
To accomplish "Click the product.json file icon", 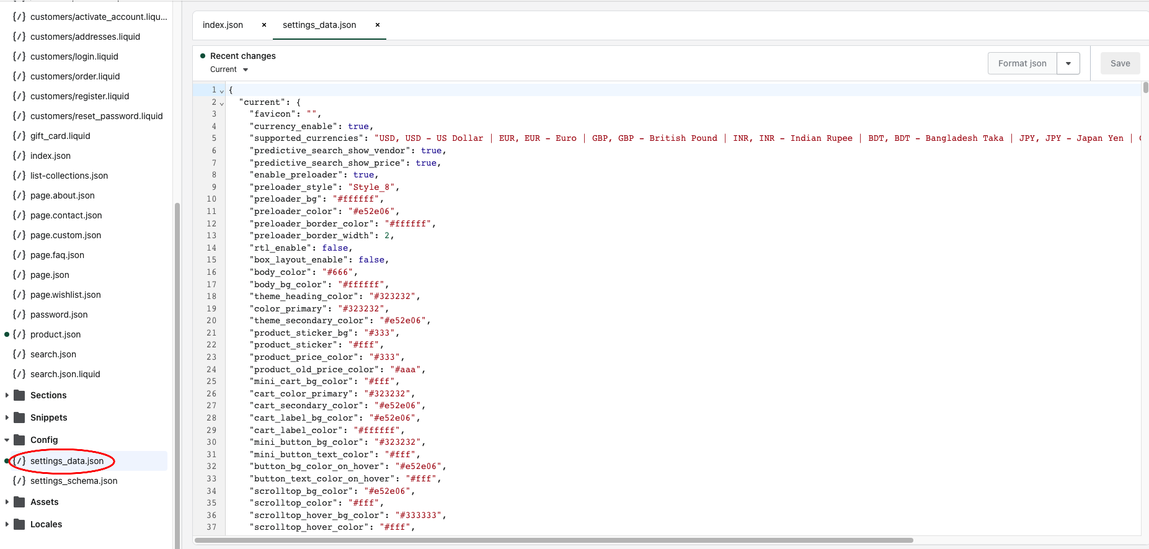I will click(19, 334).
